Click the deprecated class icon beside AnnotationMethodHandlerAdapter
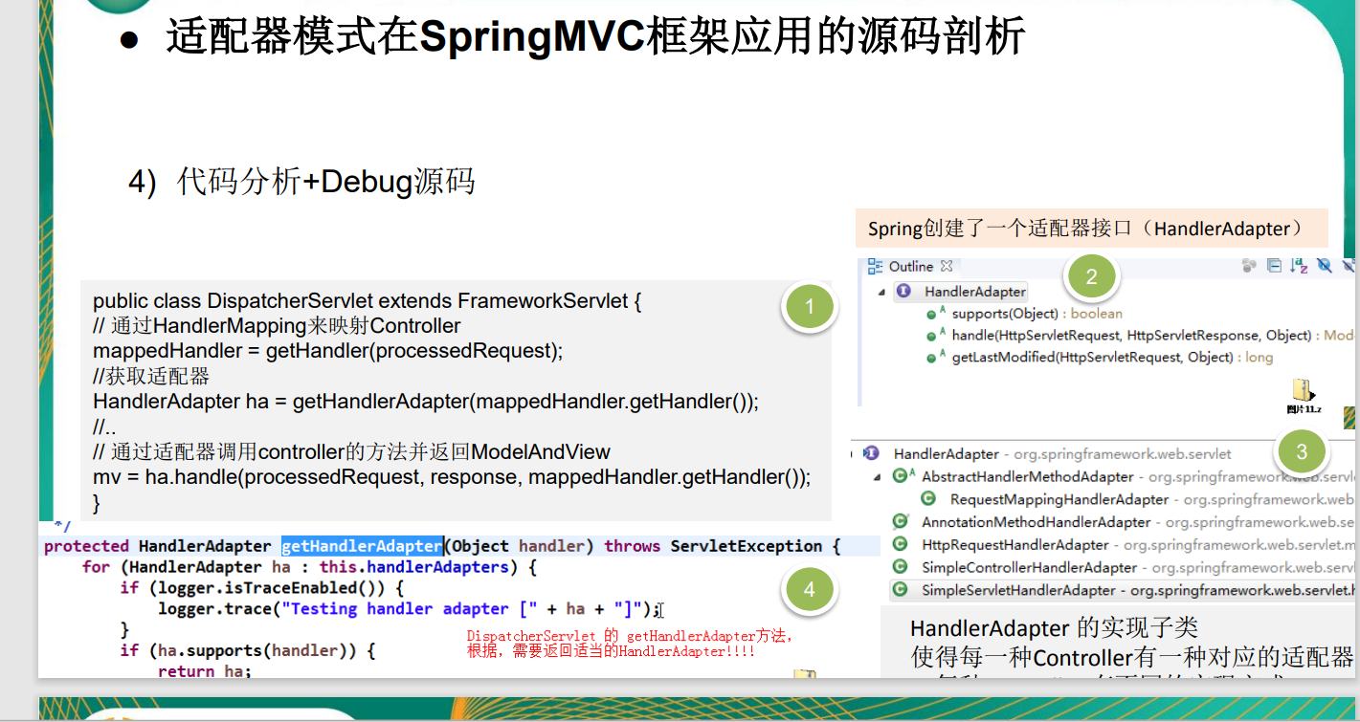The height and width of the screenshot is (722, 1360). click(x=900, y=522)
